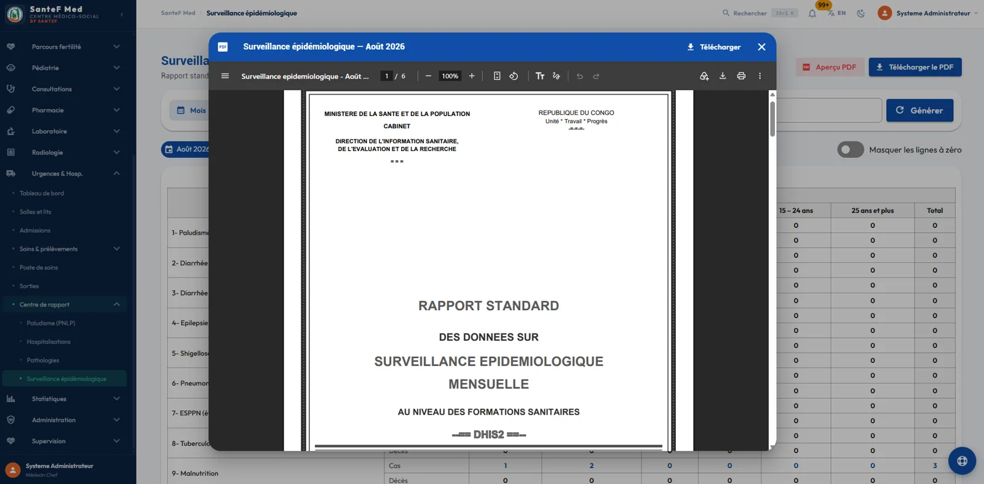
Task: Expand the Administration menu
Action: (64, 420)
